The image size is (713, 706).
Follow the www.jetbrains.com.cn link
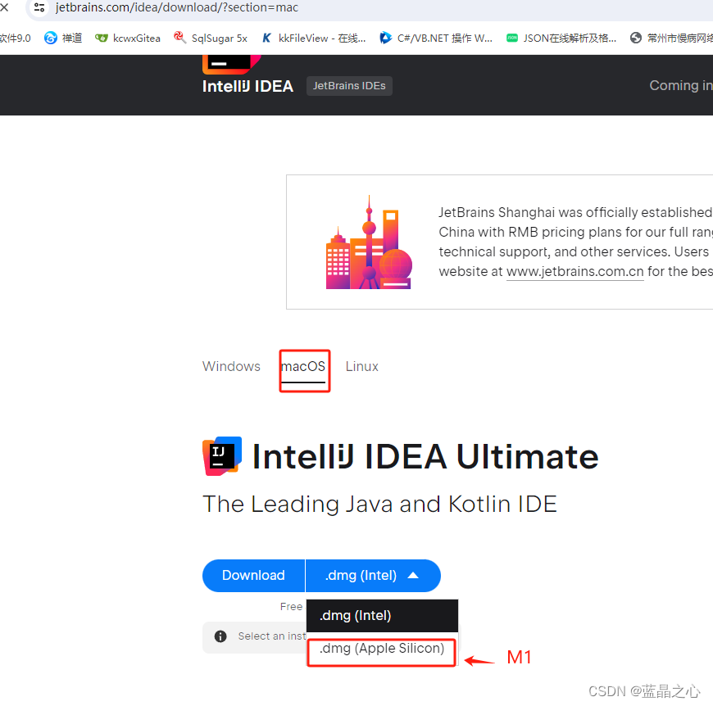point(574,271)
